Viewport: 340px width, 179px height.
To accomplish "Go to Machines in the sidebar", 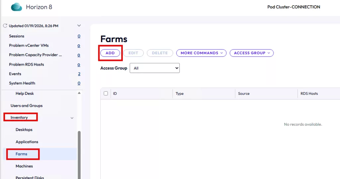I will [x=24, y=166].
